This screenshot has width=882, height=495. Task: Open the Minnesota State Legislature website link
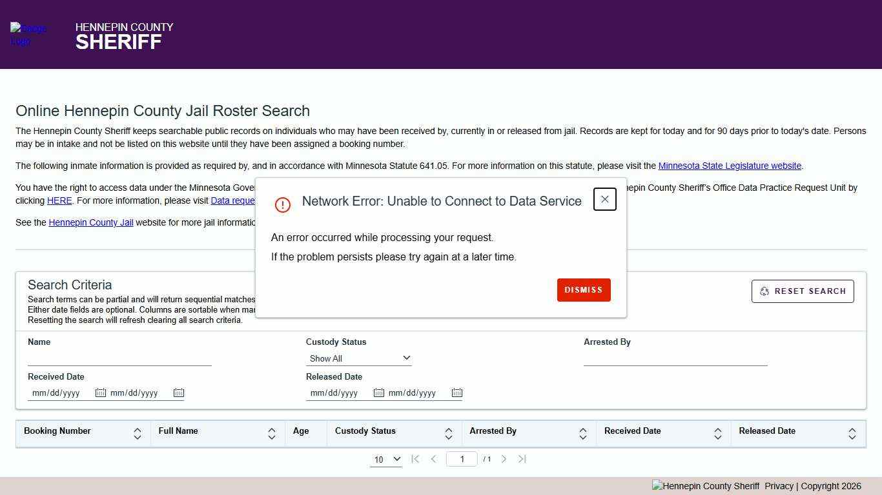pos(730,166)
